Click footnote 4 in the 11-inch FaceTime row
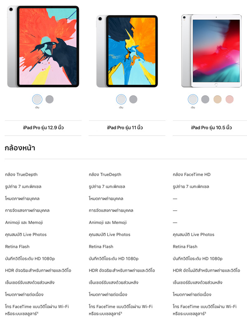247x320 pixels. (x=121, y=313)
